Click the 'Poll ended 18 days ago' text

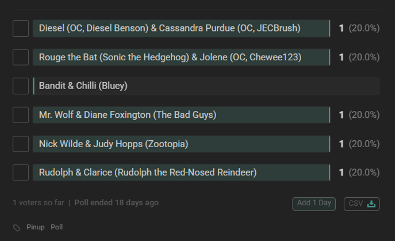[116, 203]
